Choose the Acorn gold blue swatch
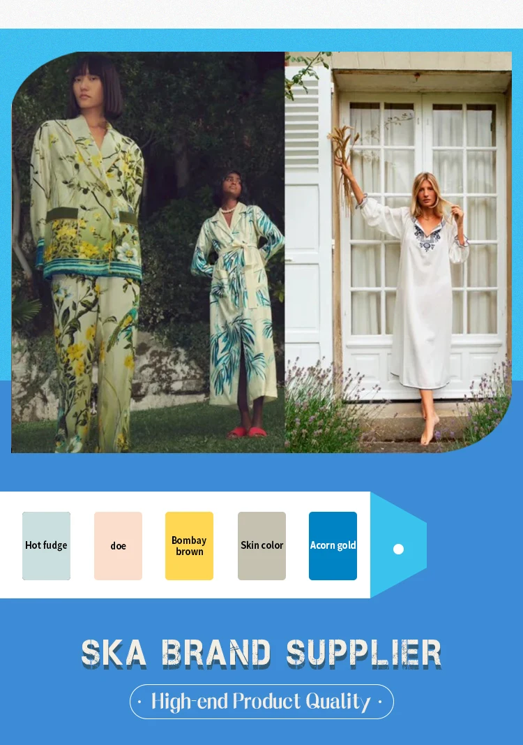523x745 pixels. (x=333, y=545)
